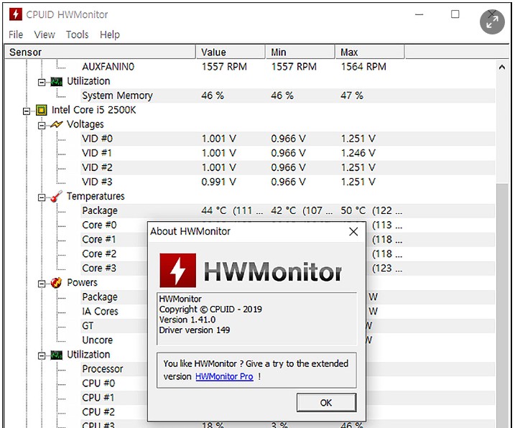515x428 pixels.
Task: Select the VID #0 row
Action: coord(288,139)
